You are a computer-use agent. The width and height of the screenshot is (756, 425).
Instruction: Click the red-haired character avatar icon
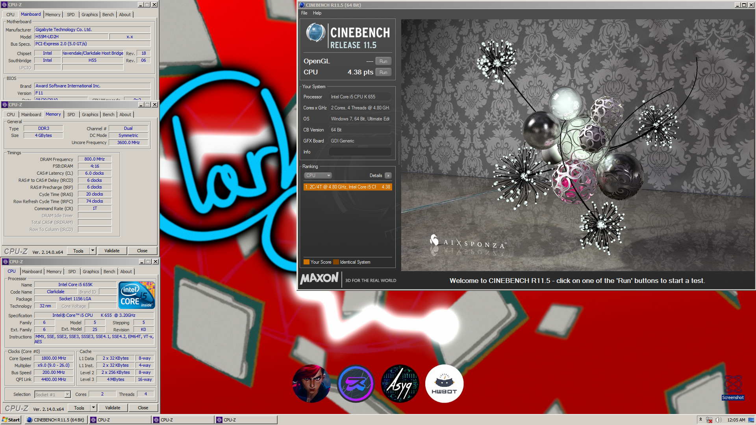pos(311,384)
